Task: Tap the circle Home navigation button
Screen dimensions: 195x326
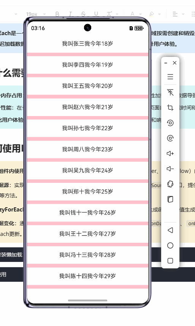Action: tap(170, 245)
